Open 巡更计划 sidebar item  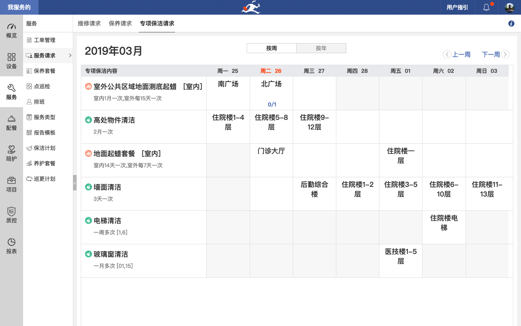[48, 179]
